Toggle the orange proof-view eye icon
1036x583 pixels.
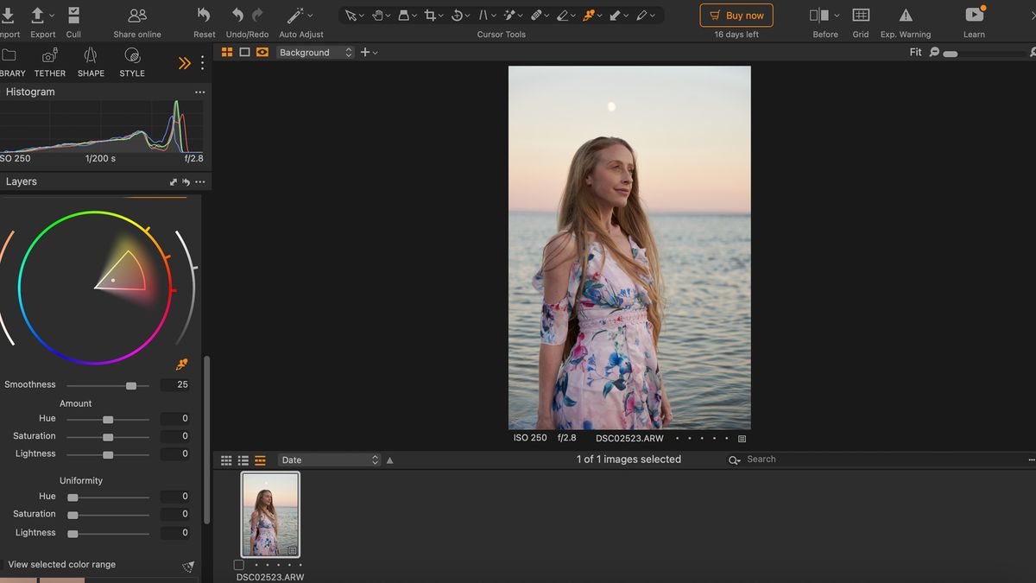coord(262,52)
